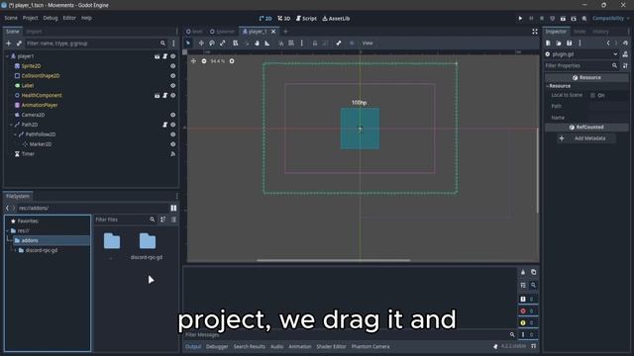Zoom in the 2D viewport
The image size is (634, 356).
click(x=232, y=61)
